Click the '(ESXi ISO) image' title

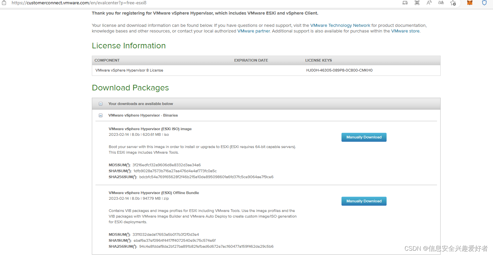click(x=150, y=129)
